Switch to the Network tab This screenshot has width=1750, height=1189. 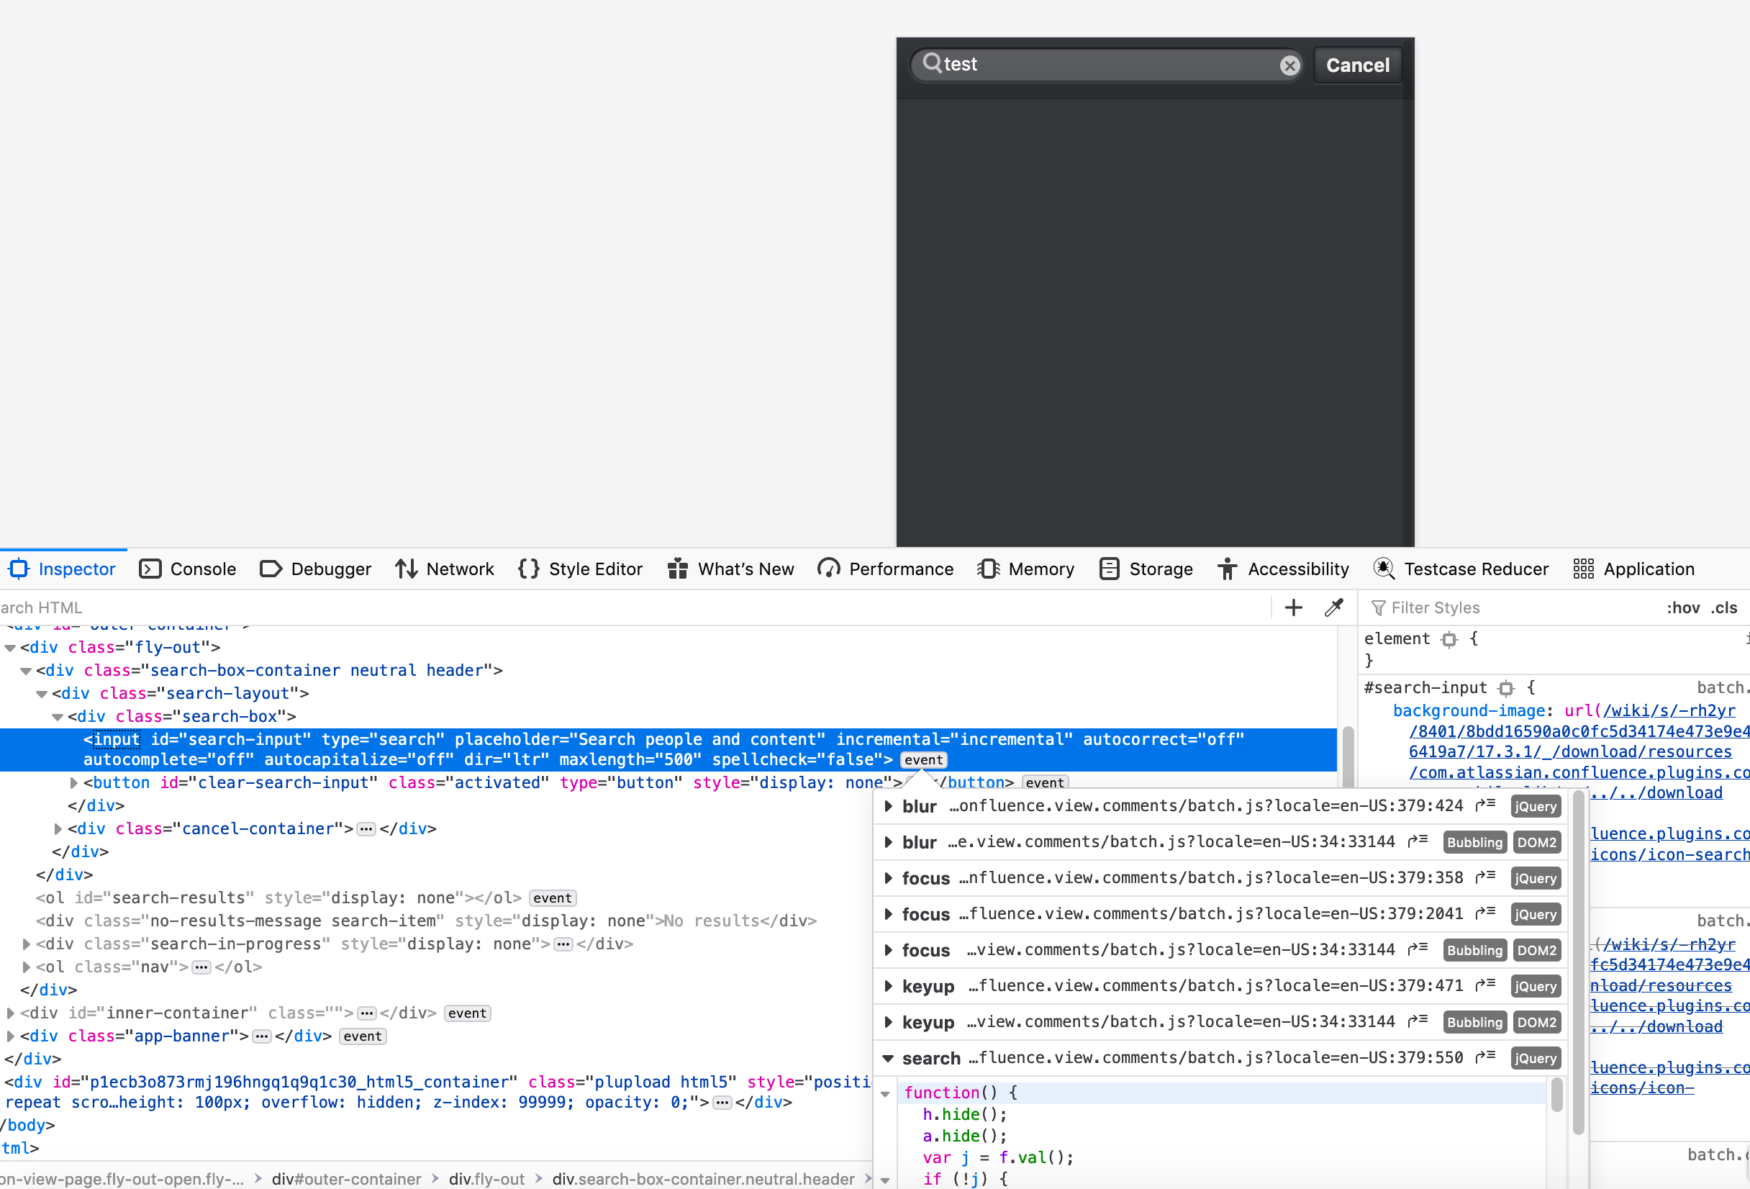459,569
